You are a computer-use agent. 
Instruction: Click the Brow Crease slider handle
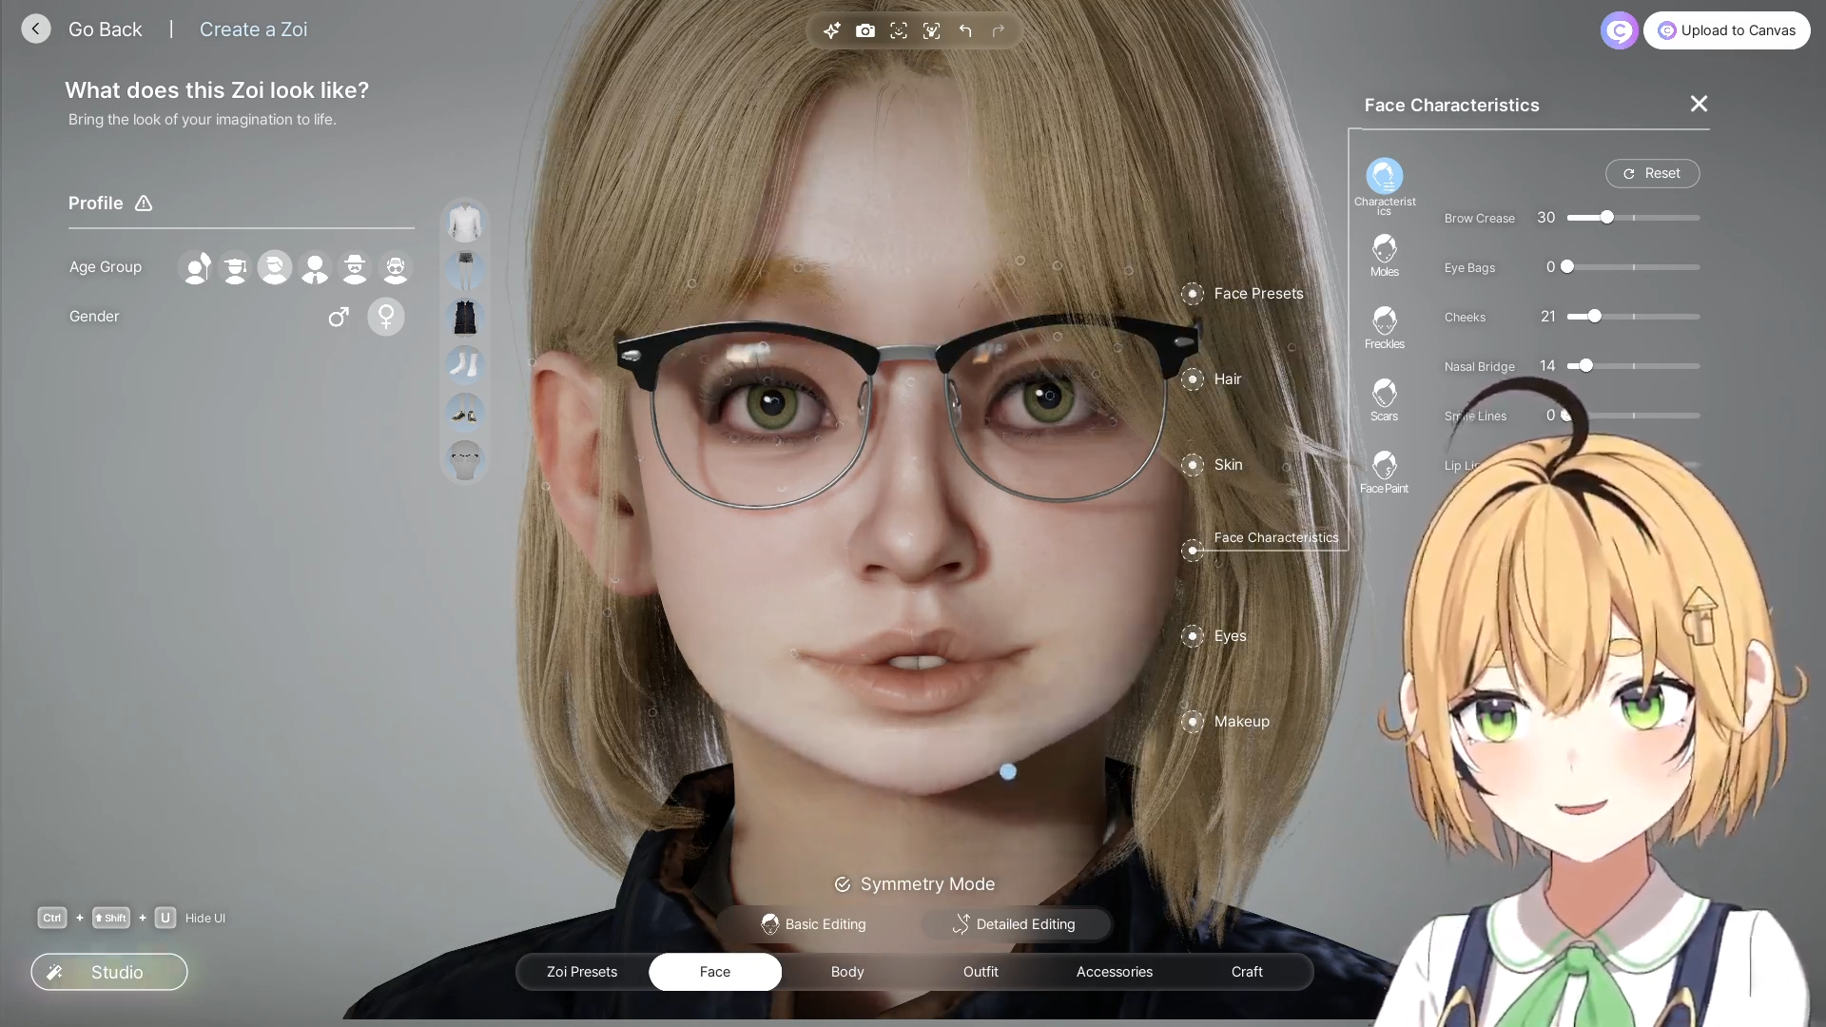[1606, 218]
